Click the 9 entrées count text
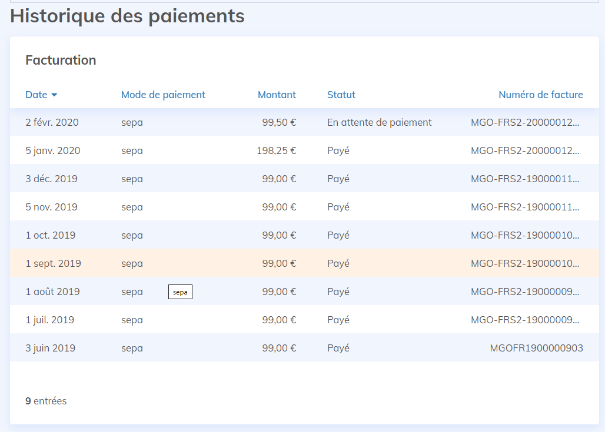The width and height of the screenshot is (605, 432). click(x=46, y=401)
